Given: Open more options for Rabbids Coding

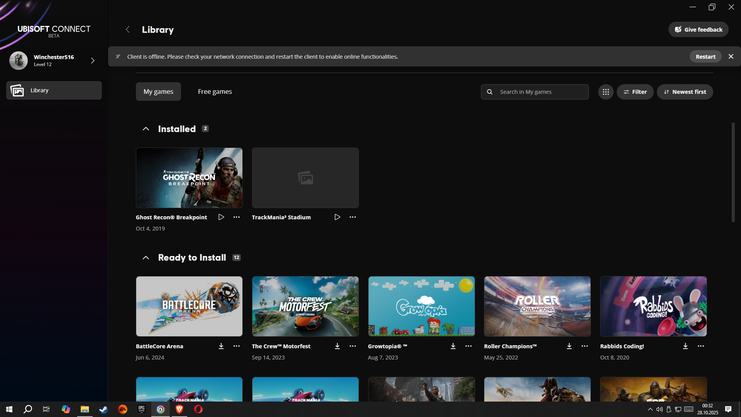Looking at the screenshot, I should 701,346.
